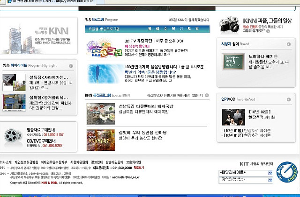This screenshot has width=300, height=197.
Task: Open the chalkboard 노래하나 얘기둘 thumbnail
Action: point(233,62)
